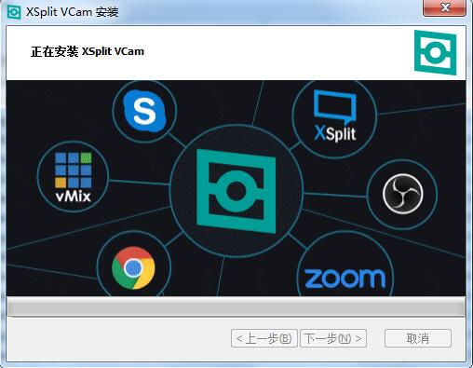Click the 上一步(B) back button
Viewport: 473px width, 368px height.
[264, 338]
